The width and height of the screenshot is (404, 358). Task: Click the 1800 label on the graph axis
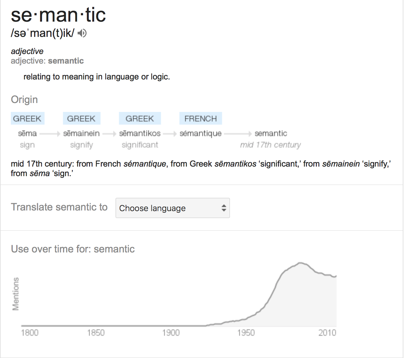point(30,333)
